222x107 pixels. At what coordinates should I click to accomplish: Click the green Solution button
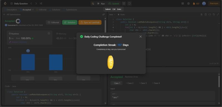pyautogui.click(x=70, y=22)
